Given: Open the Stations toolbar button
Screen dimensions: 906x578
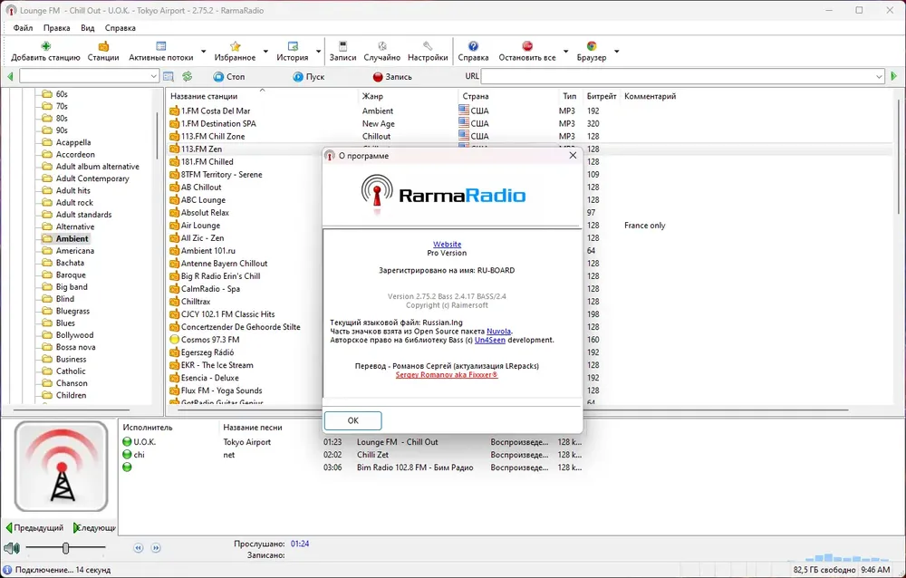Looking at the screenshot, I should coord(103,51).
